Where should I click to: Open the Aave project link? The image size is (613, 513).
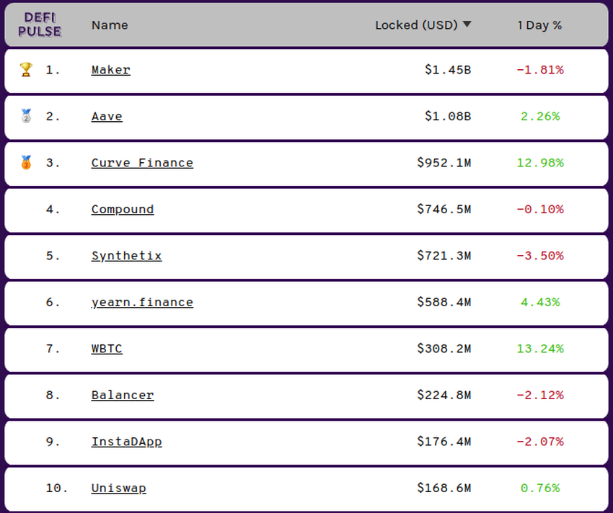107,116
